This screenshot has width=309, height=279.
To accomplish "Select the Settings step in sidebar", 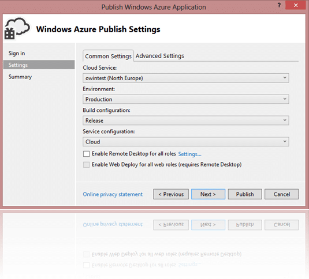I will 39,65.
